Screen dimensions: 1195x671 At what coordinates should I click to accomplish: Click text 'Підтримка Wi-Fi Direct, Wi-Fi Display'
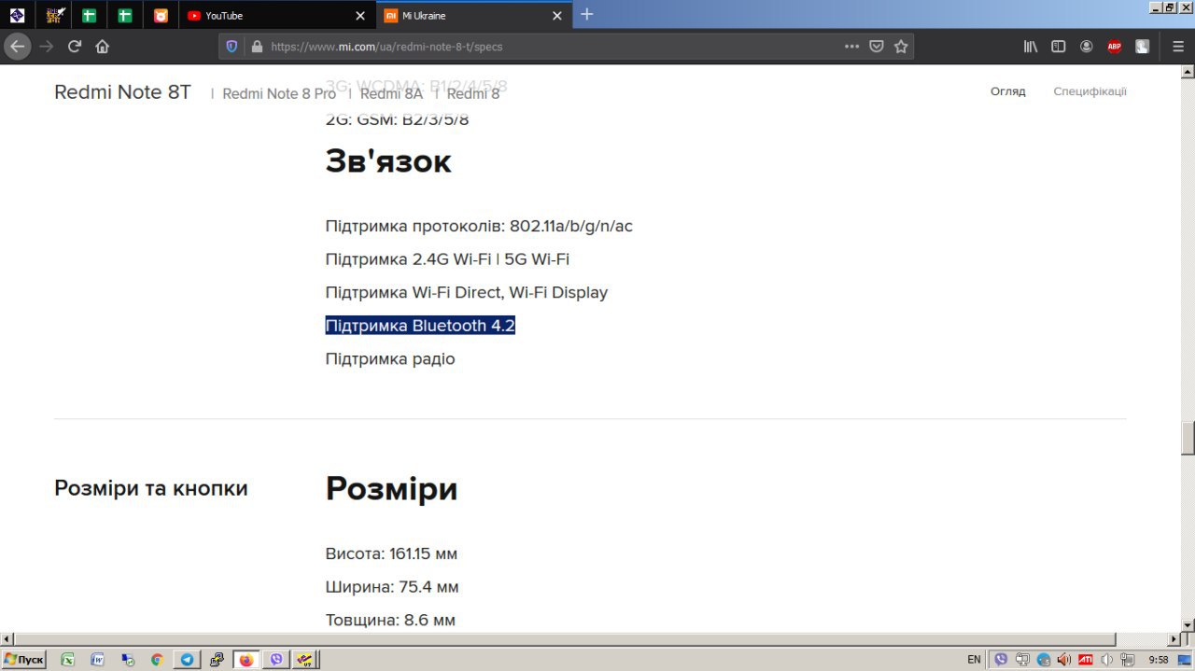tap(467, 293)
